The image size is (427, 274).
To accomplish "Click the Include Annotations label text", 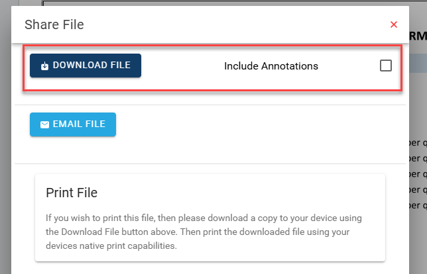I will coord(271,66).
